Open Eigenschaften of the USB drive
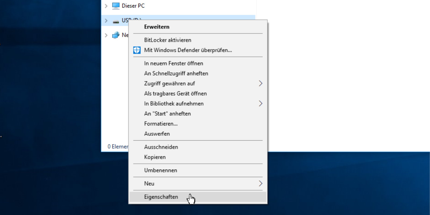 pyautogui.click(x=198, y=197)
